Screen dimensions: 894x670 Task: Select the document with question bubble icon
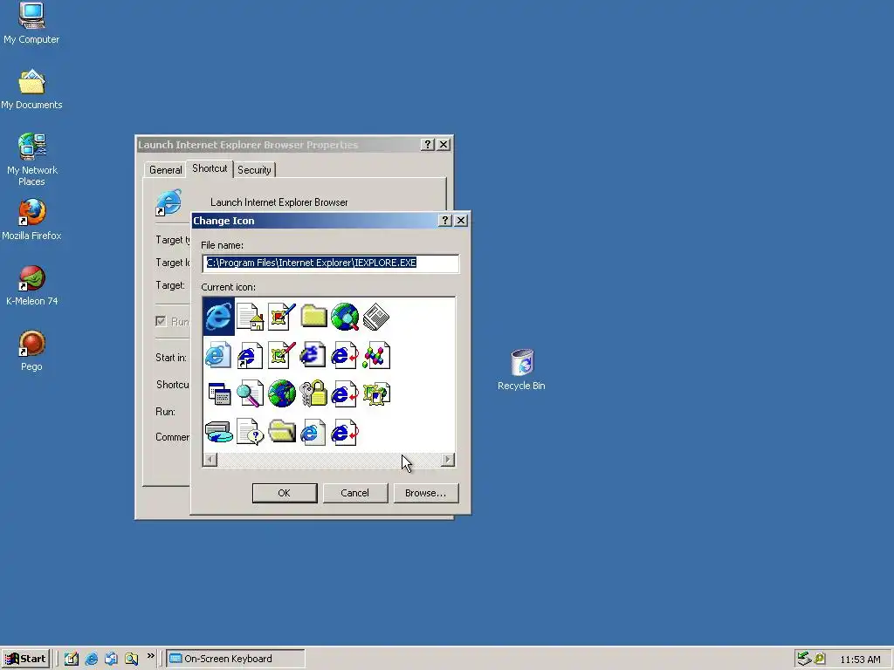pyautogui.click(x=250, y=432)
